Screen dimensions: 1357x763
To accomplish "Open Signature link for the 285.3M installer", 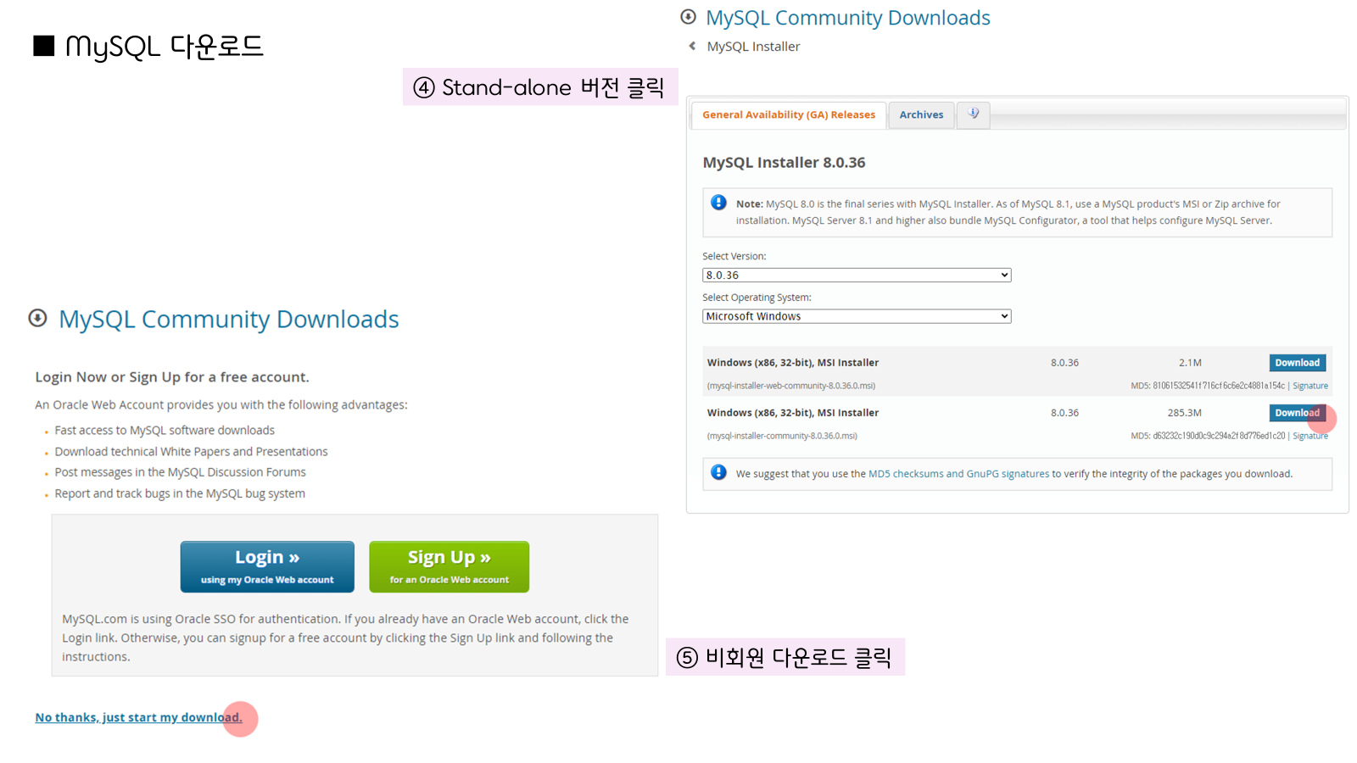I will coord(1310,436).
